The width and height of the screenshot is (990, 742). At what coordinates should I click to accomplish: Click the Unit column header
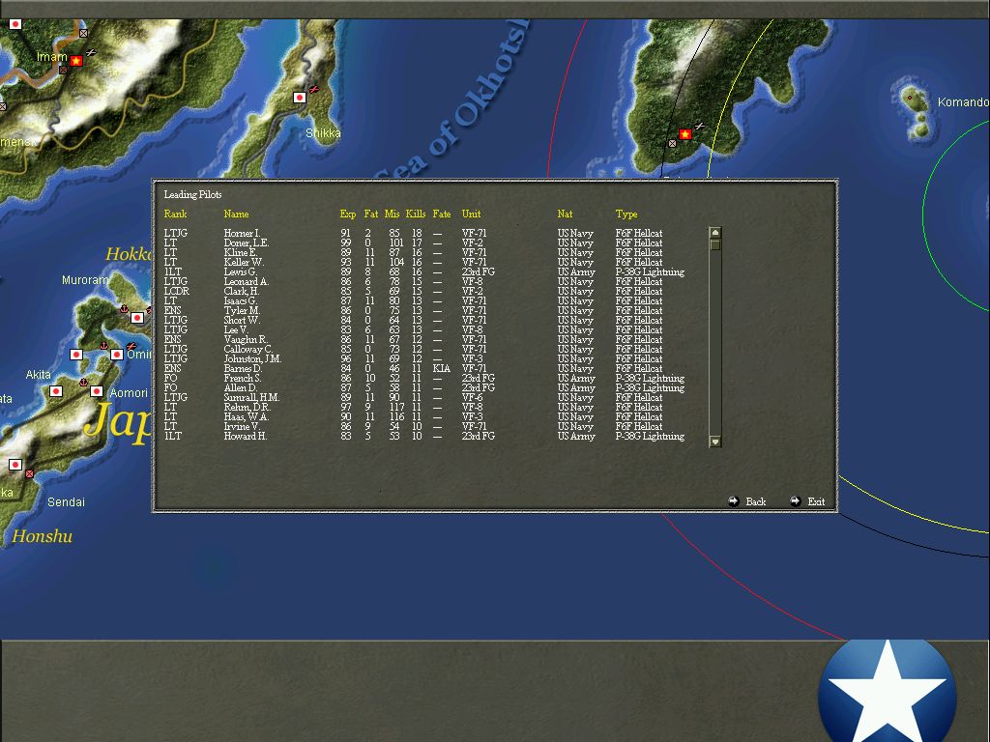pyautogui.click(x=471, y=214)
